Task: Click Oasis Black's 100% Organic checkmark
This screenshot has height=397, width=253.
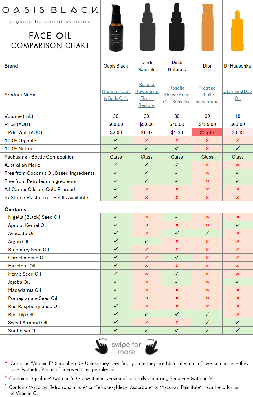Action: click(116, 141)
